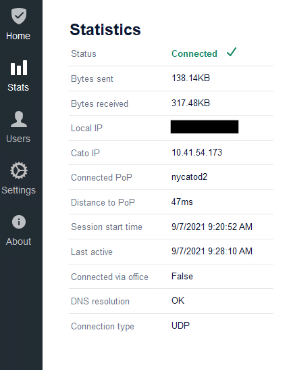Screen dimensions: 291x370
Task: Open the Settings gear icon
Action: [19, 170]
